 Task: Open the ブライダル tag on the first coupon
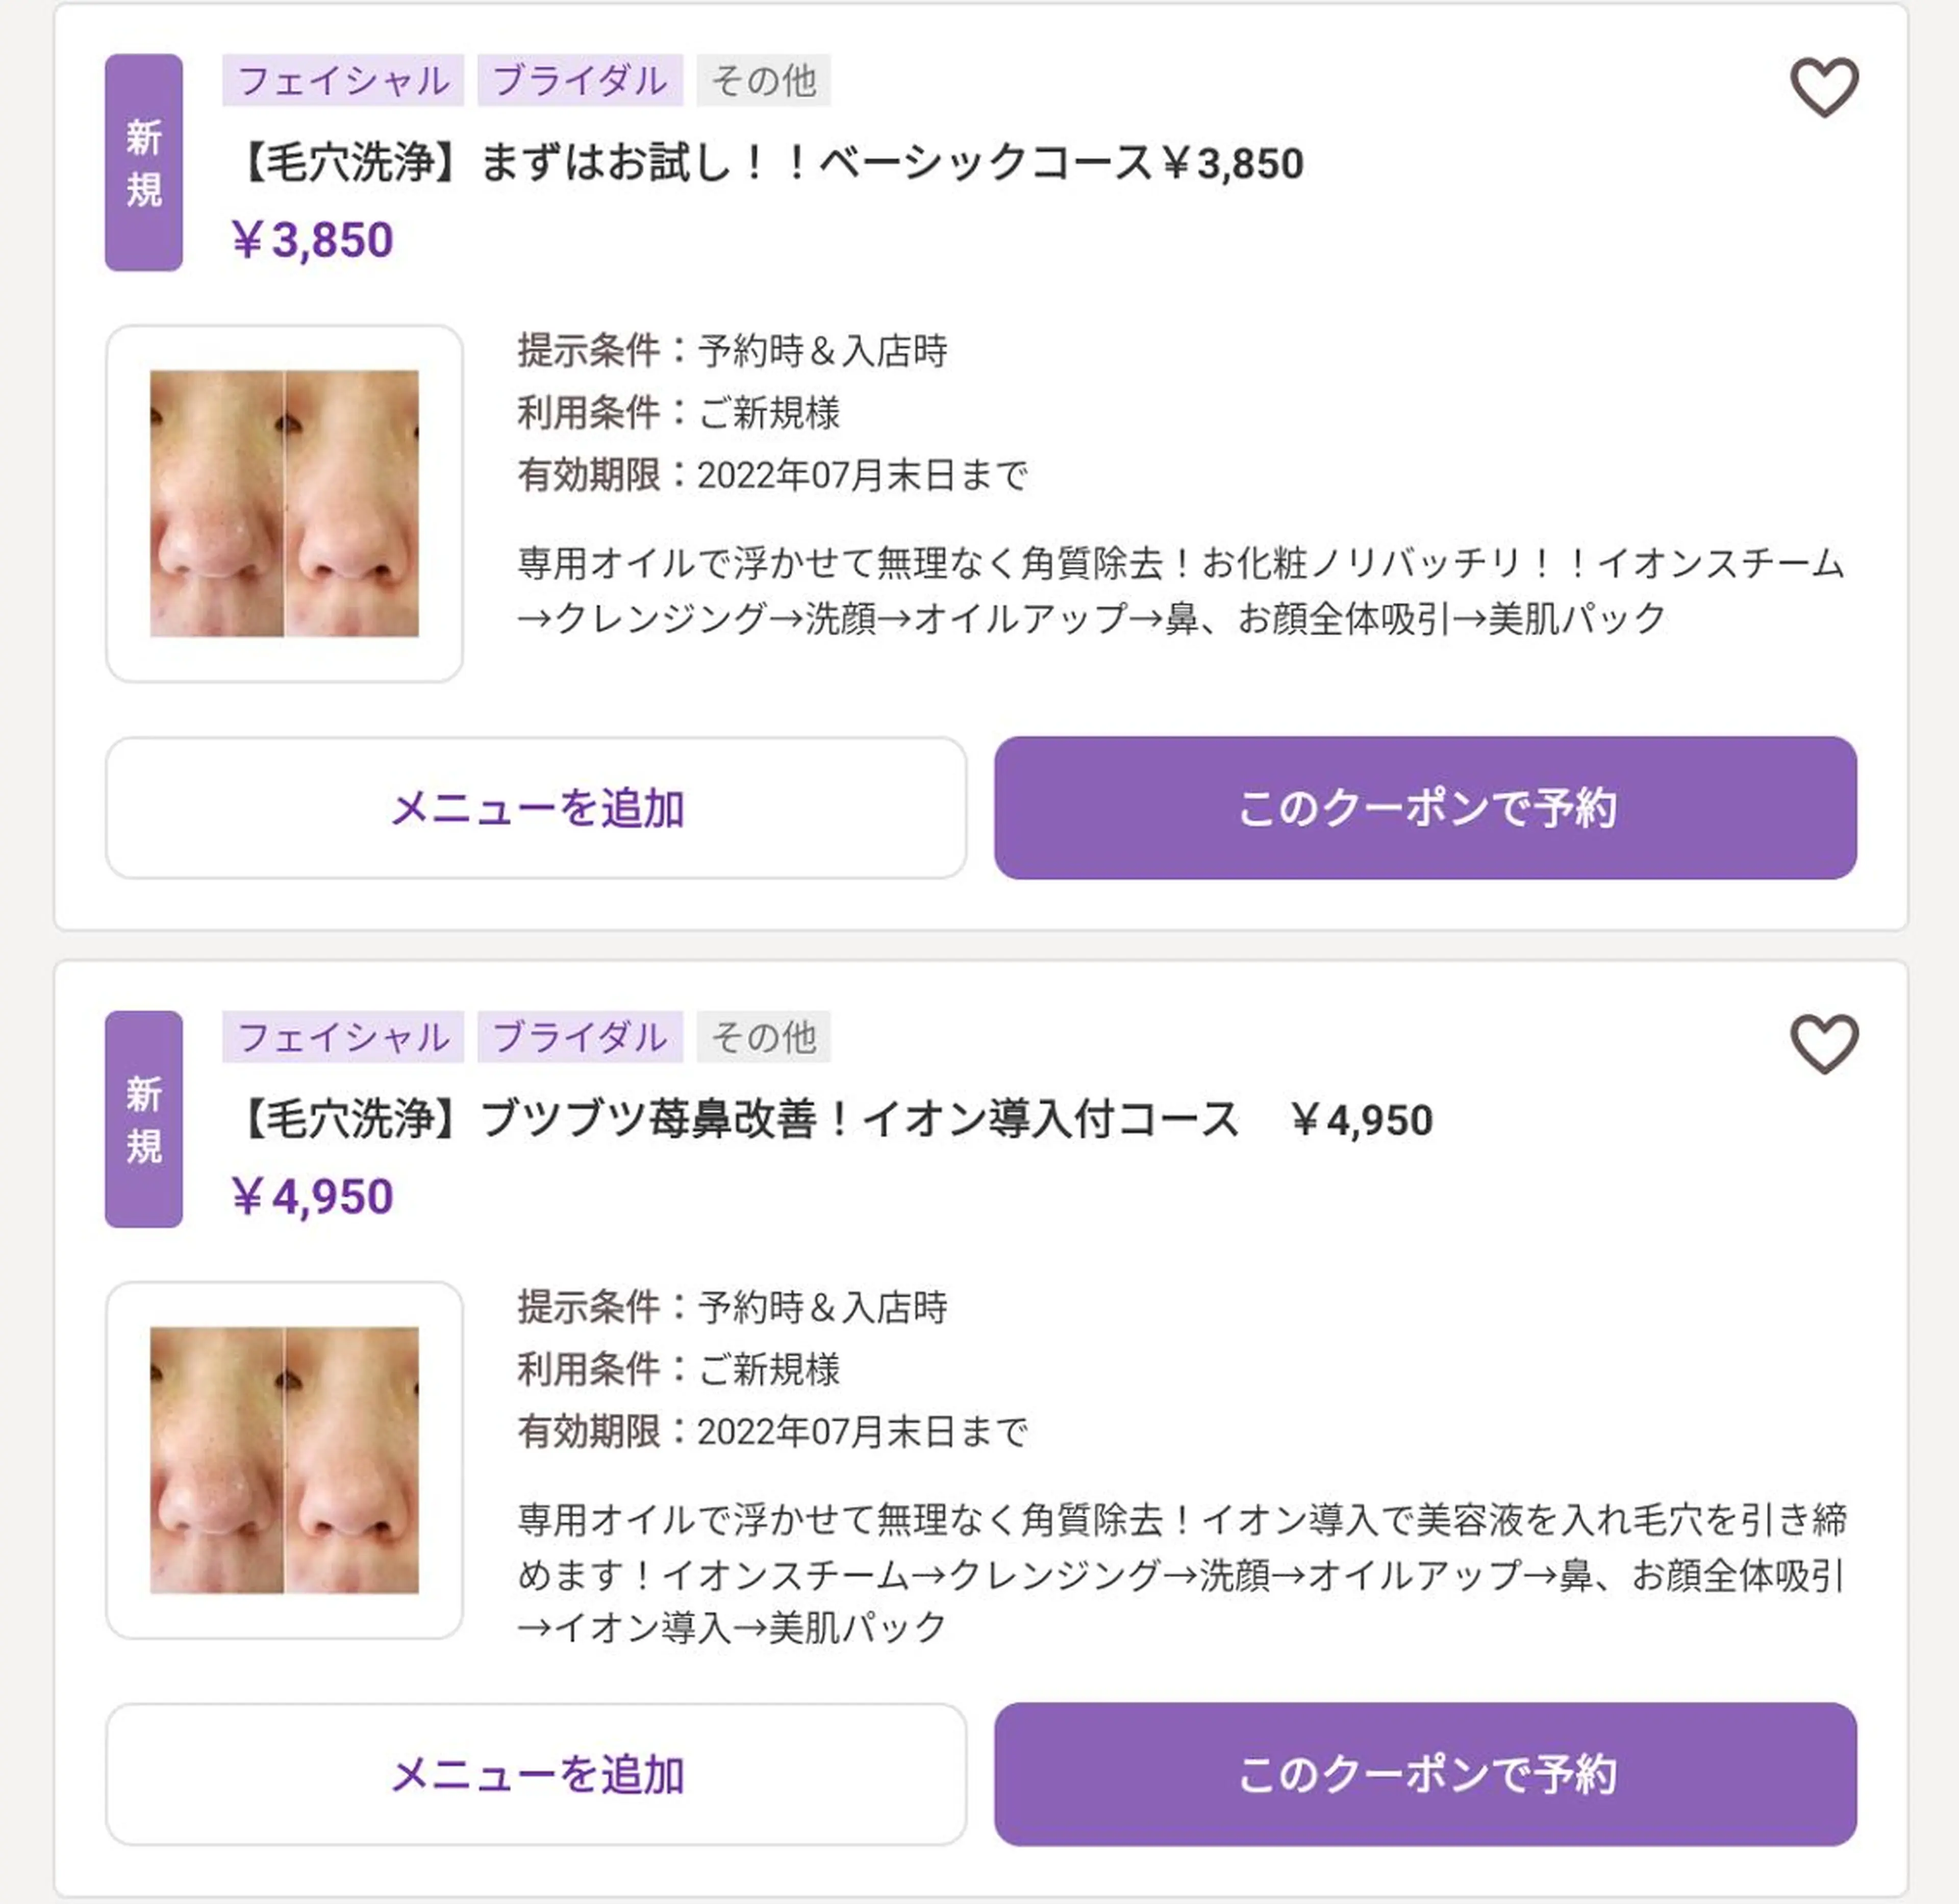(x=580, y=82)
